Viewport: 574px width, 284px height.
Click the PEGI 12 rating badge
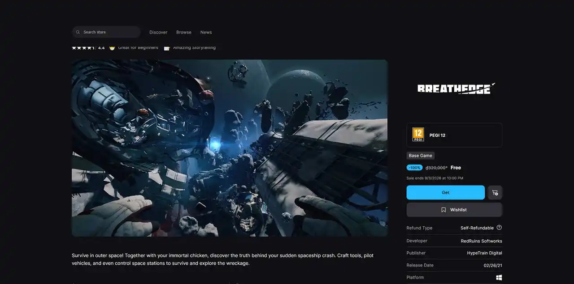pyautogui.click(x=418, y=135)
